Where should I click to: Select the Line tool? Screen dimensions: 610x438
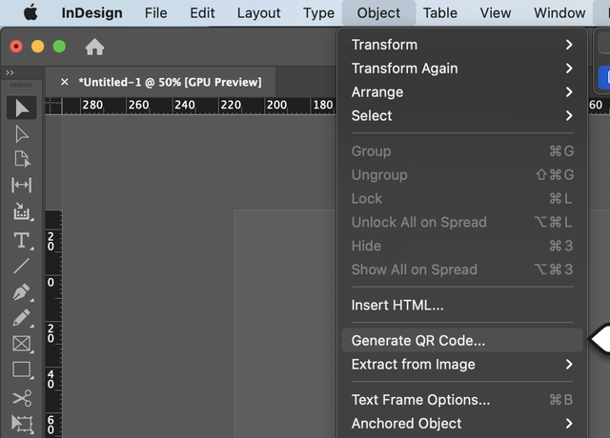(22, 266)
